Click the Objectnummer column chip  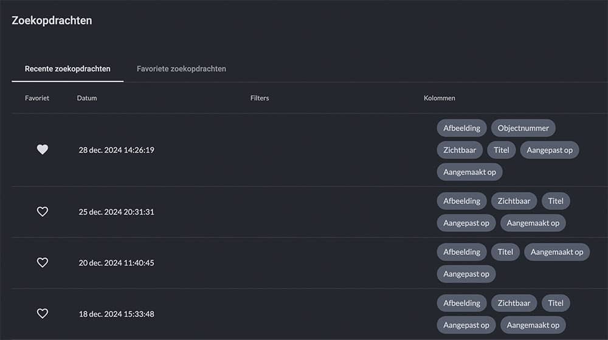[523, 128]
